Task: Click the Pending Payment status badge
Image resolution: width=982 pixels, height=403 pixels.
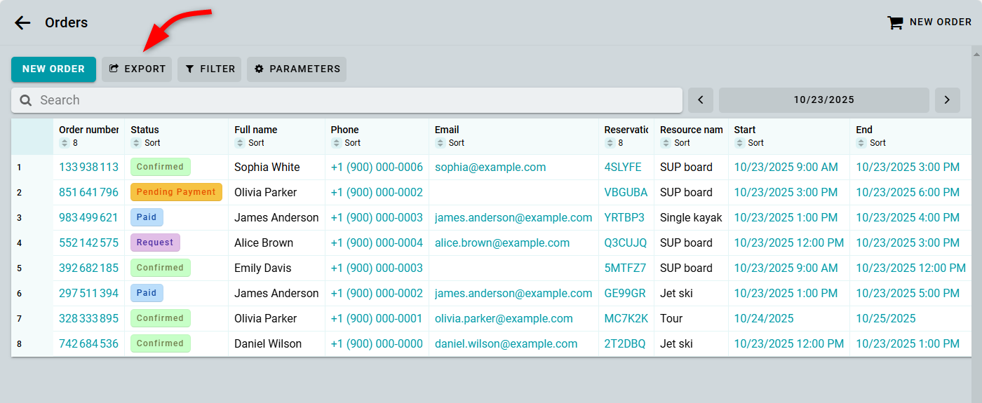Action: click(176, 193)
